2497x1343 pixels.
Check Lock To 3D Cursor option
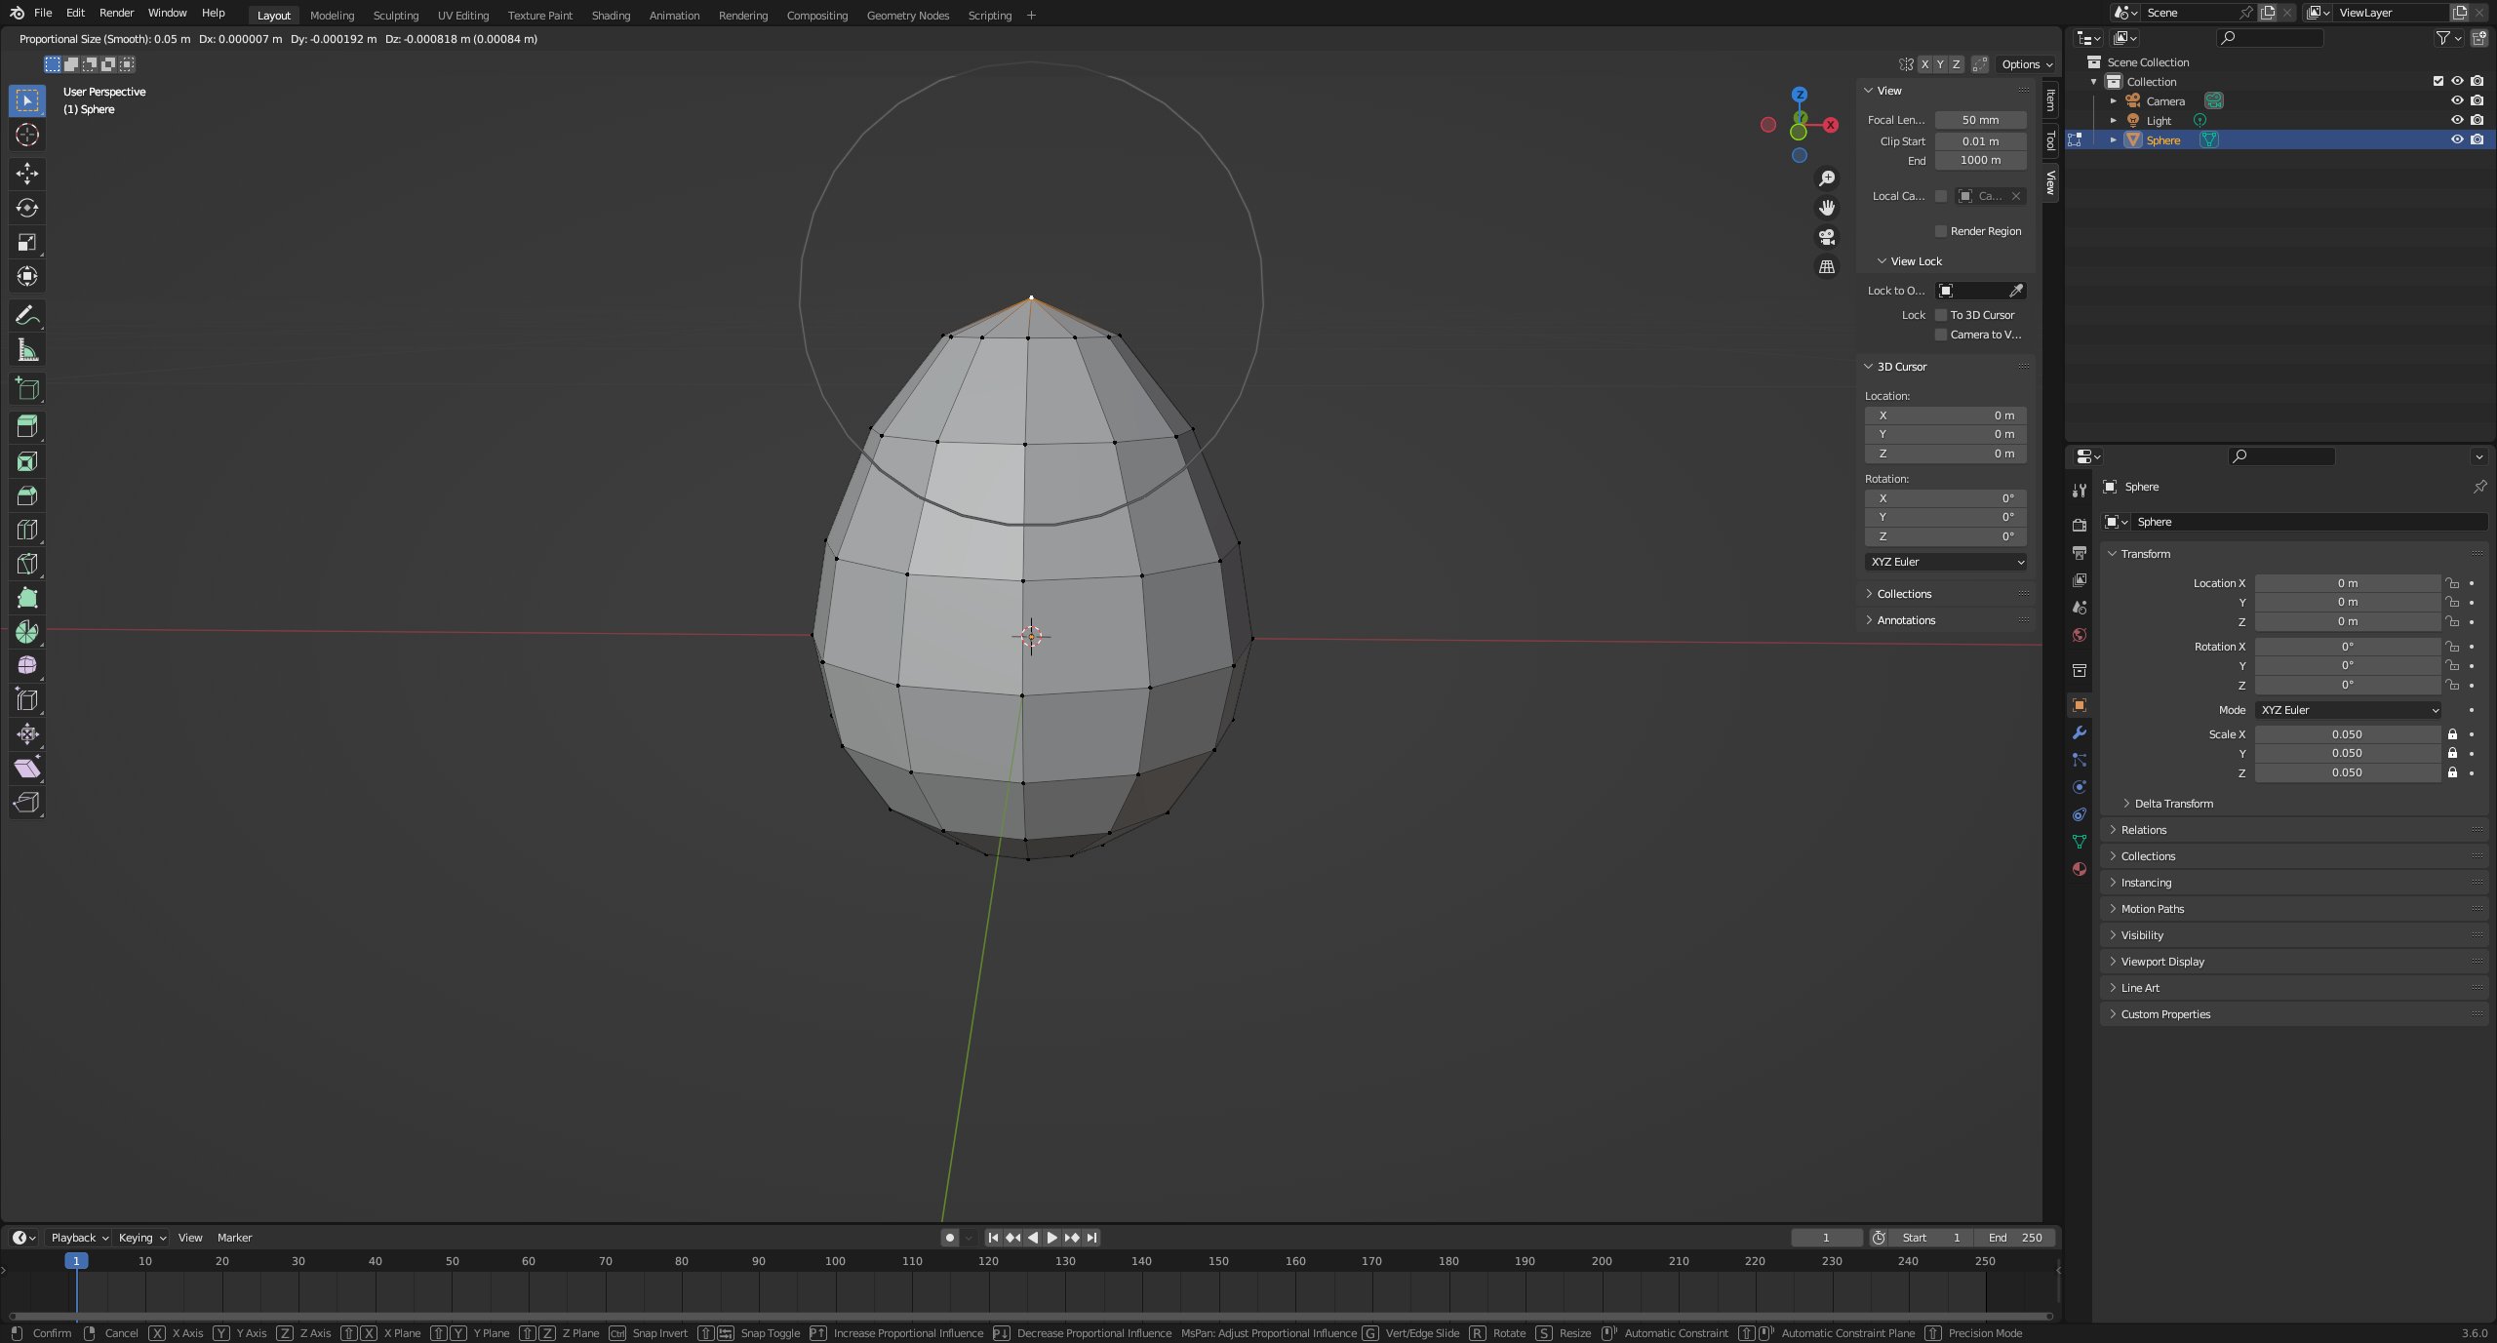point(1941,315)
